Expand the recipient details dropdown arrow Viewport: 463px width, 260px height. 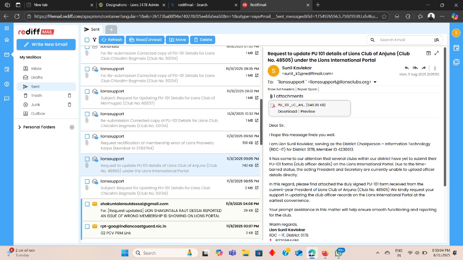[375, 82]
